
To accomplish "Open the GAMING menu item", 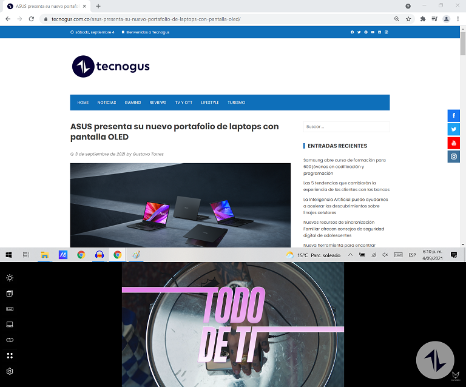I will pos(133,103).
